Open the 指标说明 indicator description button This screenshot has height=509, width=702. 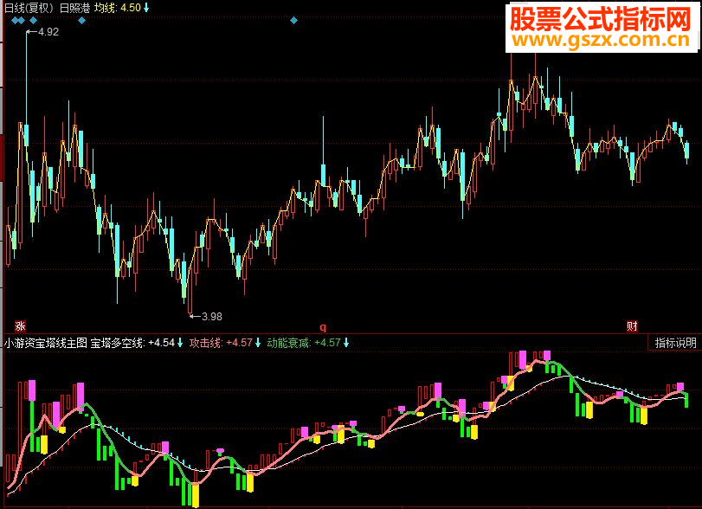(675, 343)
